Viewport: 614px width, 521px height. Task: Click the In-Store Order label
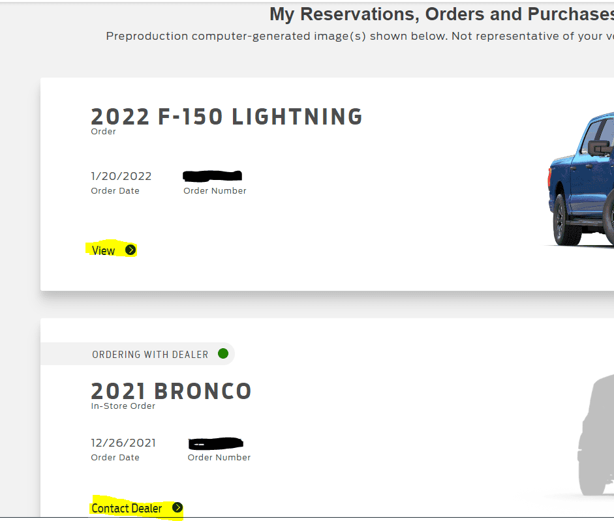[x=123, y=406]
